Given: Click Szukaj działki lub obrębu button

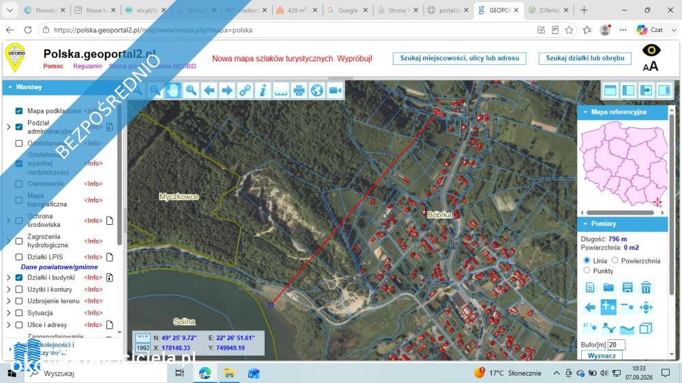Looking at the screenshot, I should pos(585,58).
